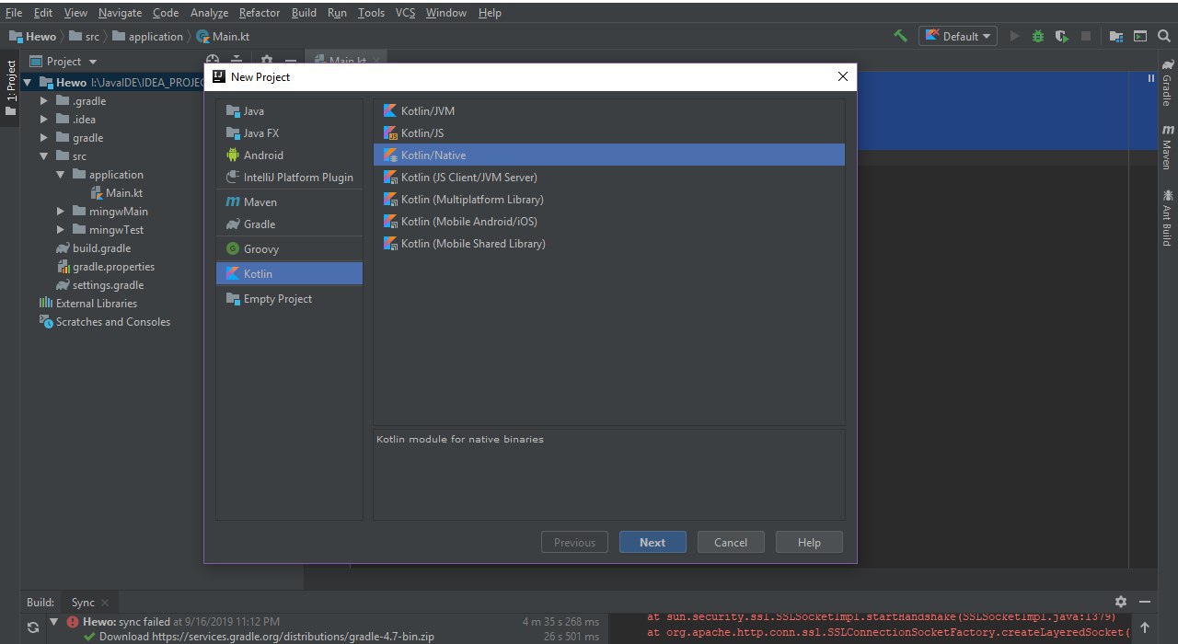Choose the Kotlin/Native template
Viewport: 1178px width, 644px height.
coord(608,155)
